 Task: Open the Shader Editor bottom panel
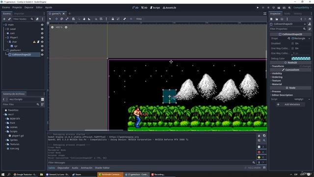pyautogui.click(x=102, y=168)
